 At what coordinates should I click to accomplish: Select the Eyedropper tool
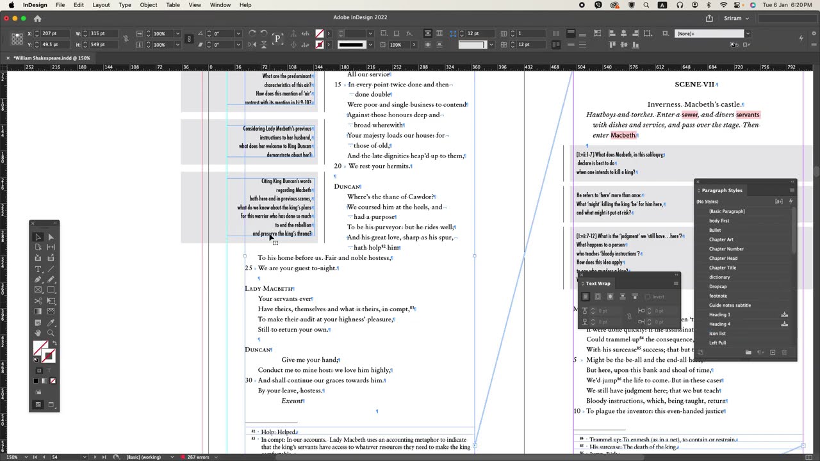tap(51, 323)
